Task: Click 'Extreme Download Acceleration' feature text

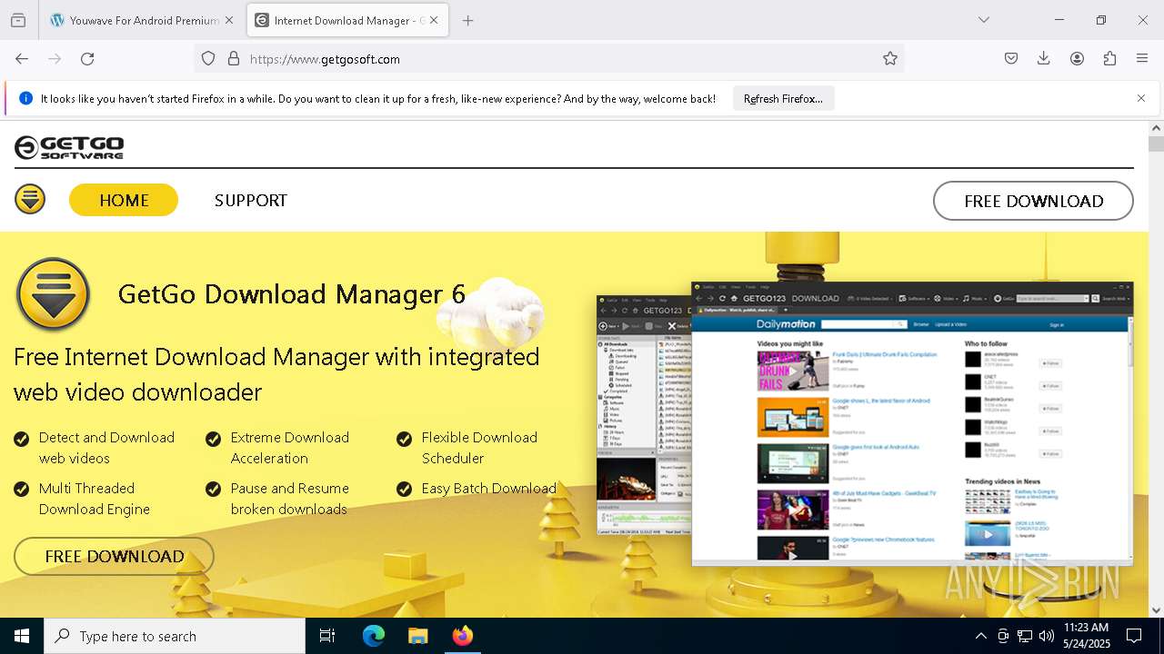Action: pos(290,448)
